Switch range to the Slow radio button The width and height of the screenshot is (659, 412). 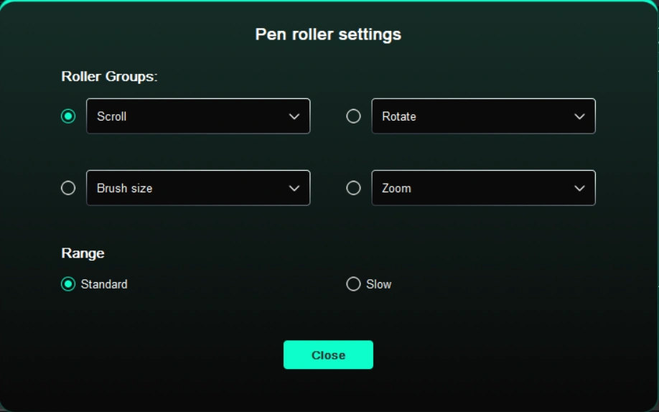pyautogui.click(x=353, y=284)
